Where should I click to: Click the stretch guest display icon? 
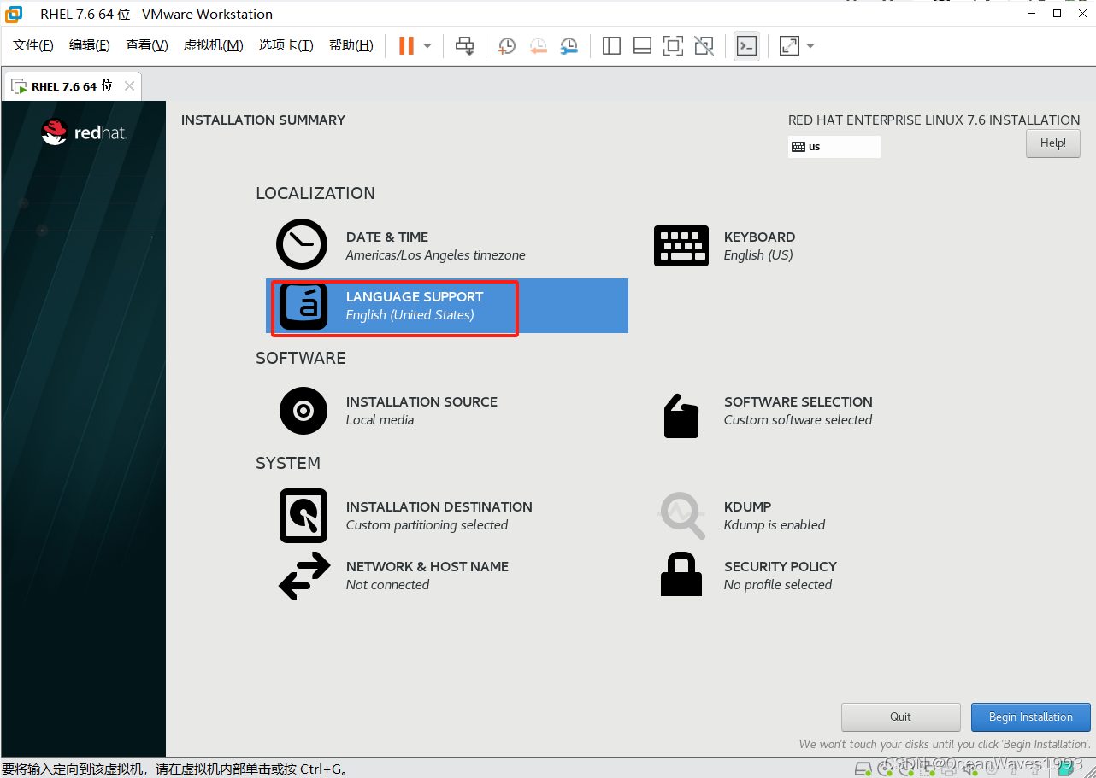pos(789,45)
